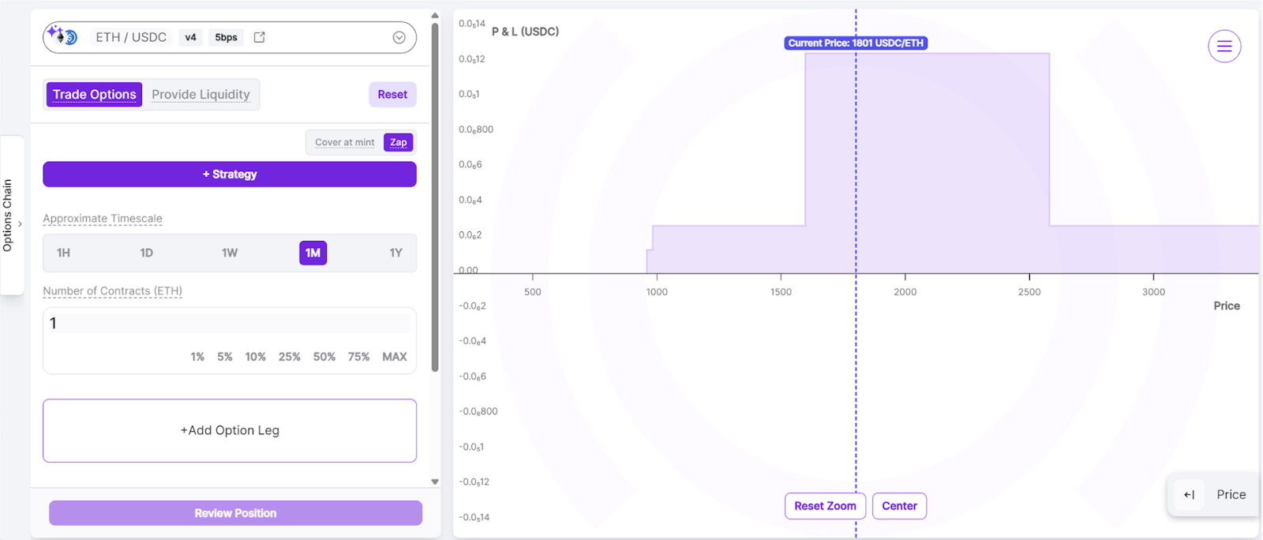
Task: Expand the Options Chain side panel
Action: click(x=12, y=216)
